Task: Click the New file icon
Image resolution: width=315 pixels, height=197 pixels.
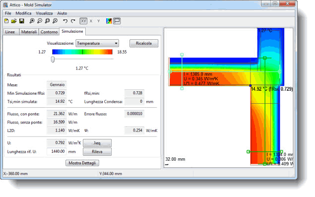Action: click(x=6, y=21)
